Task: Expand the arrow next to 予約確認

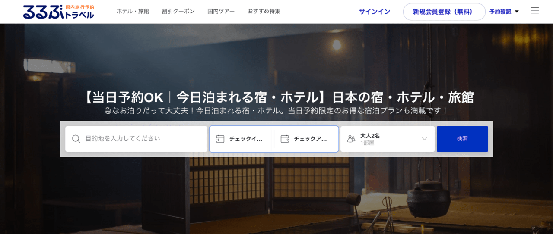Action: click(517, 12)
